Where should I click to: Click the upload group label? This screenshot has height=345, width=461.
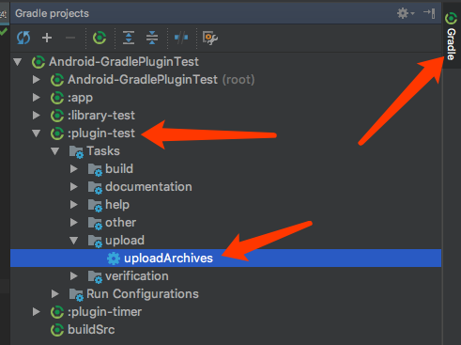(x=125, y=241)
